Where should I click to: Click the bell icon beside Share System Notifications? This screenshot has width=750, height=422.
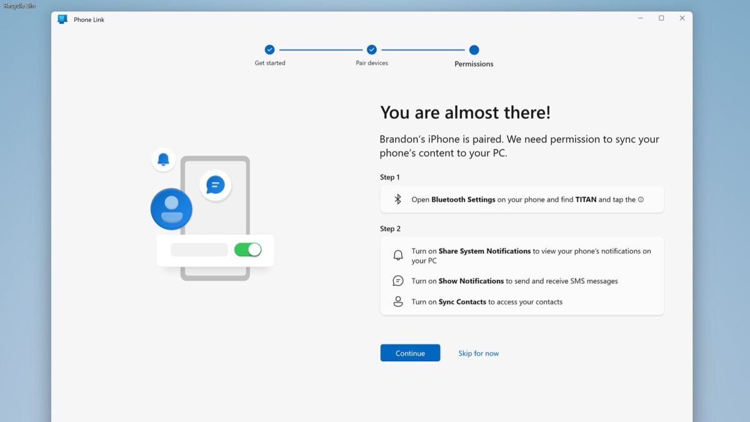pos(398,255)
